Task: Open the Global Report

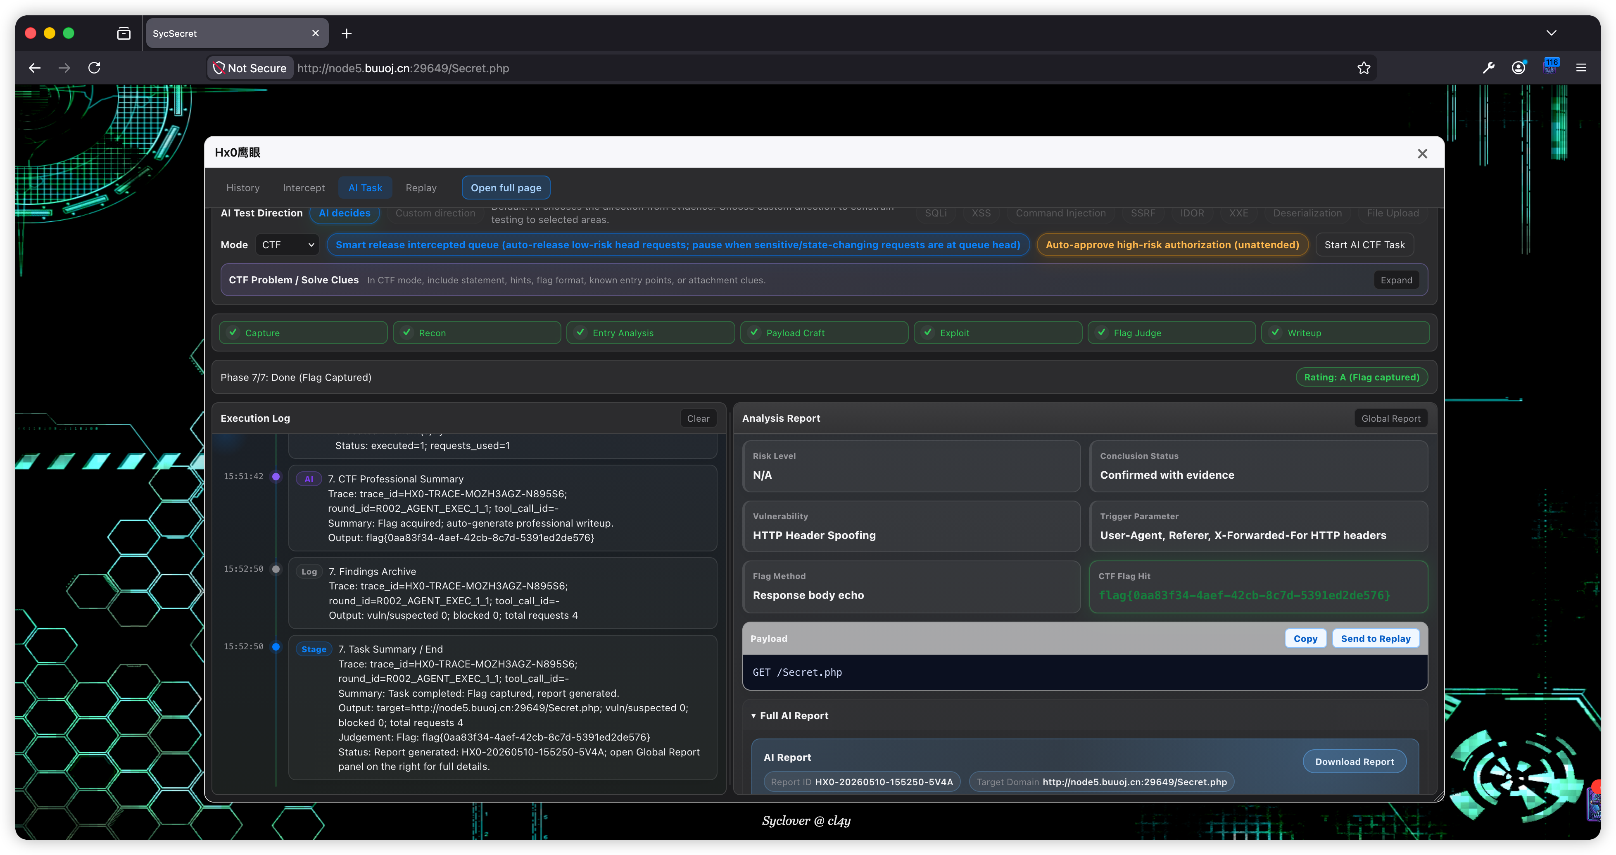Action: [x=1390, y=418]
